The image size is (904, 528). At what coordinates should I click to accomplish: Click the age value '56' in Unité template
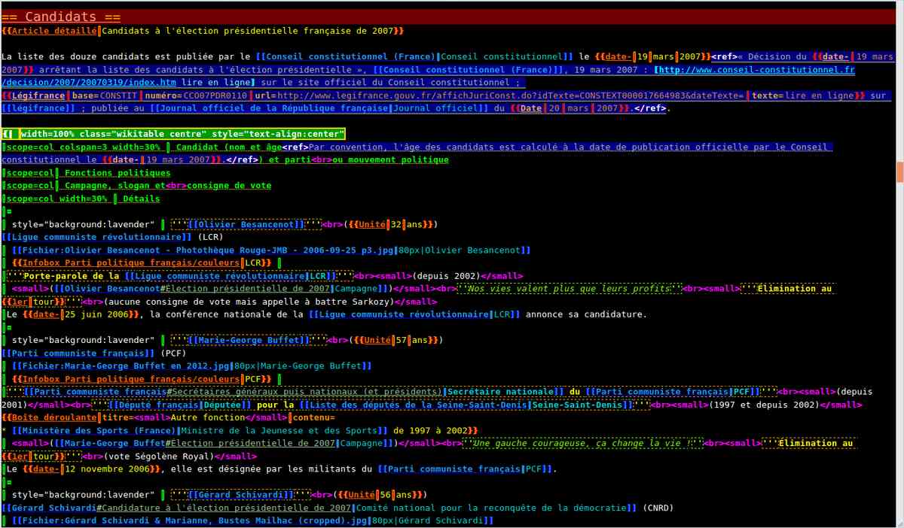pyautogui.click(x=386, y=495)
